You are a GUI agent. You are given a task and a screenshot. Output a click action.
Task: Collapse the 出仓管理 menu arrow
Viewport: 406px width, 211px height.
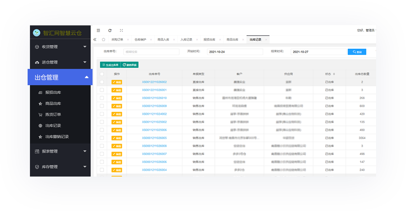click(x=87, y=77)
